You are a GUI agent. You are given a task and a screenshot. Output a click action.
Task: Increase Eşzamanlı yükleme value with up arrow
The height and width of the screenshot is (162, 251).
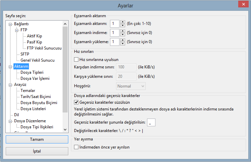click(x=122, y=40)
